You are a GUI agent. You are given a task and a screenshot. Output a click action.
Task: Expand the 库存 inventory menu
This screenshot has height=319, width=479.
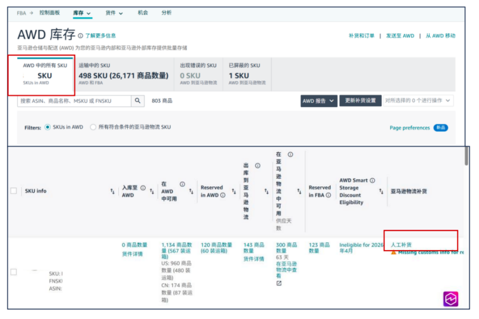[82, 13]
